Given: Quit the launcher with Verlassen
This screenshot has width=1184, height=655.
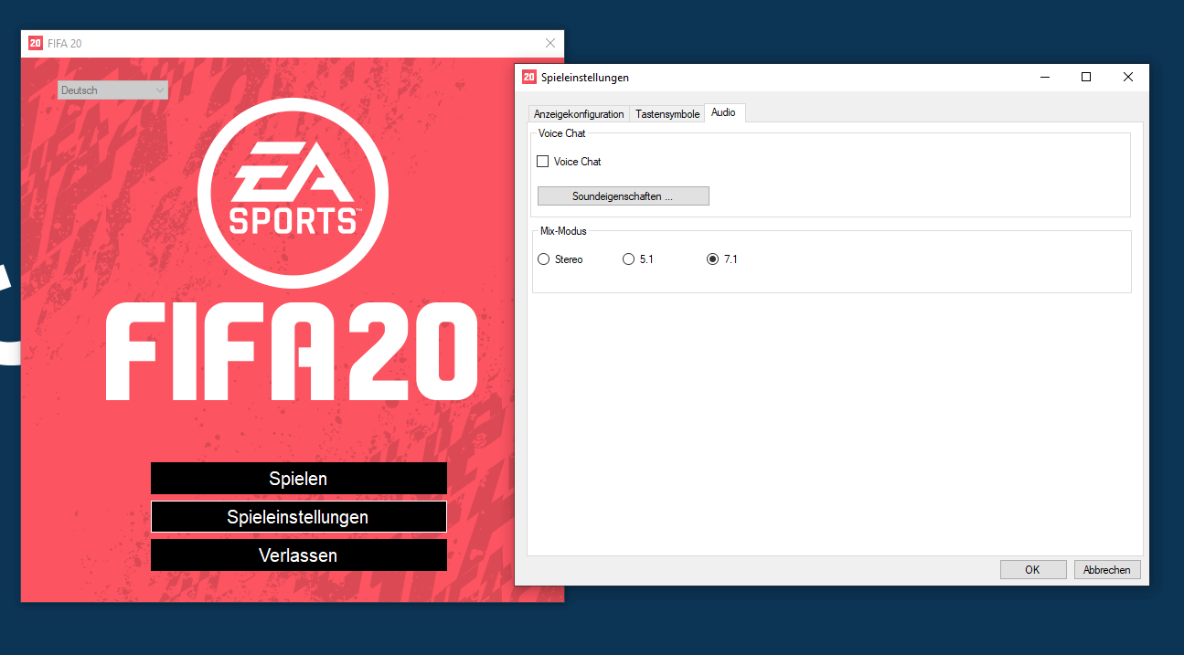Looking at the screenshot, I should [x=298, y=555].
